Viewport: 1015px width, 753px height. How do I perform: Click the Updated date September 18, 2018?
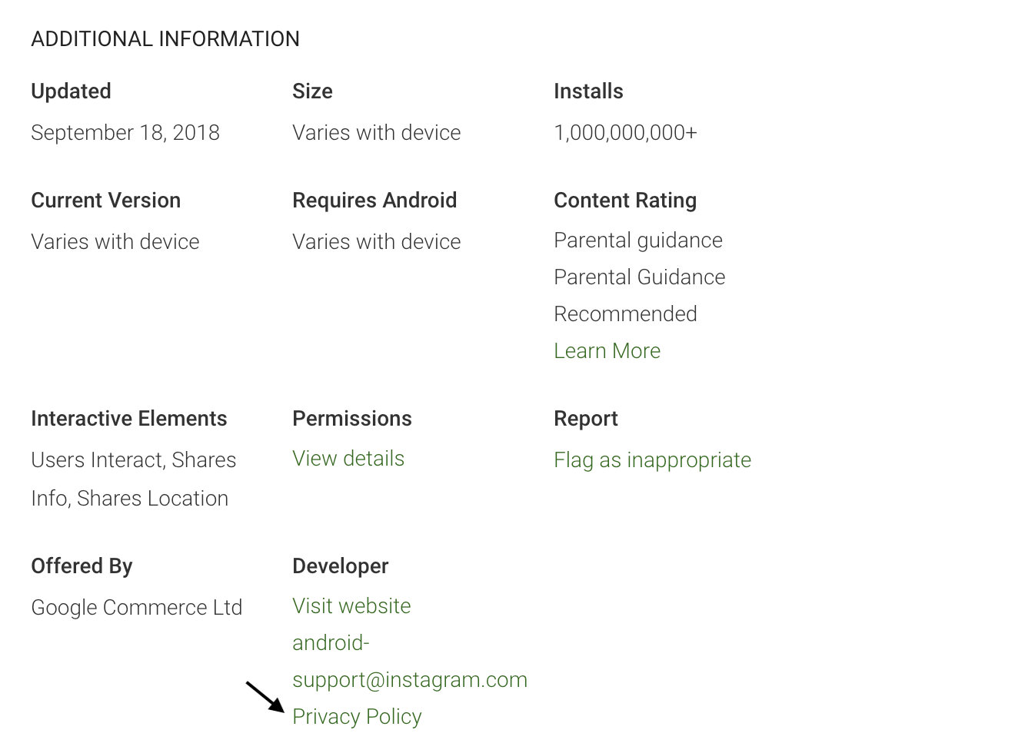(x=125, y=132)
